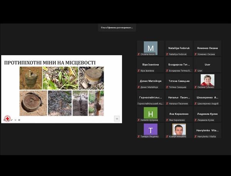Click slide number box on the slide
231x176 pixels.
click(117, 119)
